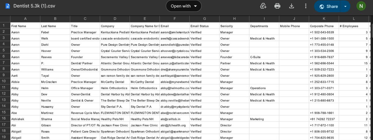Click the phone cell +1 541-388-1500
The image size is (373, 140).
[324, 38]
